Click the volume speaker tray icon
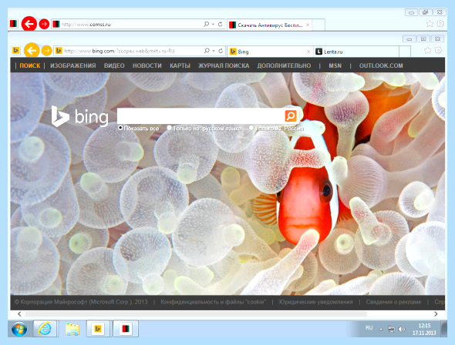The image size is (455, 345). coord(402,329)
